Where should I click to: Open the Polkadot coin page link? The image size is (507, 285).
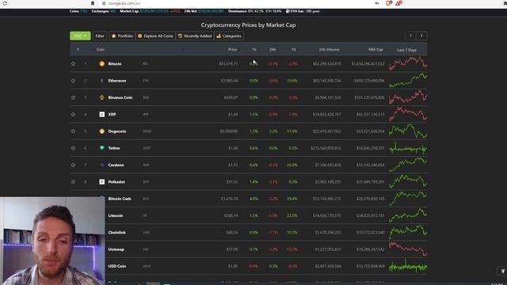116,182
